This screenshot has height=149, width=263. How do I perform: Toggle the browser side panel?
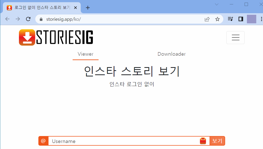tap(241, 19)
